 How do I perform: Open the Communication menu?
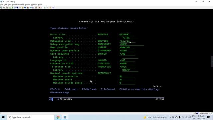tap(18, 5)
